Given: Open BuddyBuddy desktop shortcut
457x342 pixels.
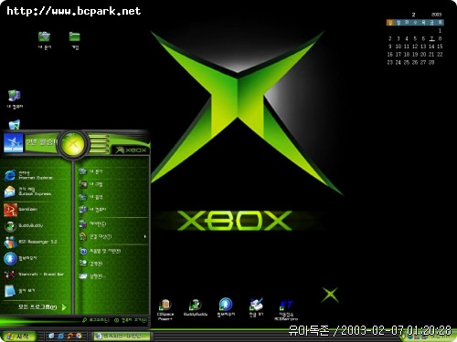Looking at the screenshot, I should pyautogui.click(x=196, y=308).
